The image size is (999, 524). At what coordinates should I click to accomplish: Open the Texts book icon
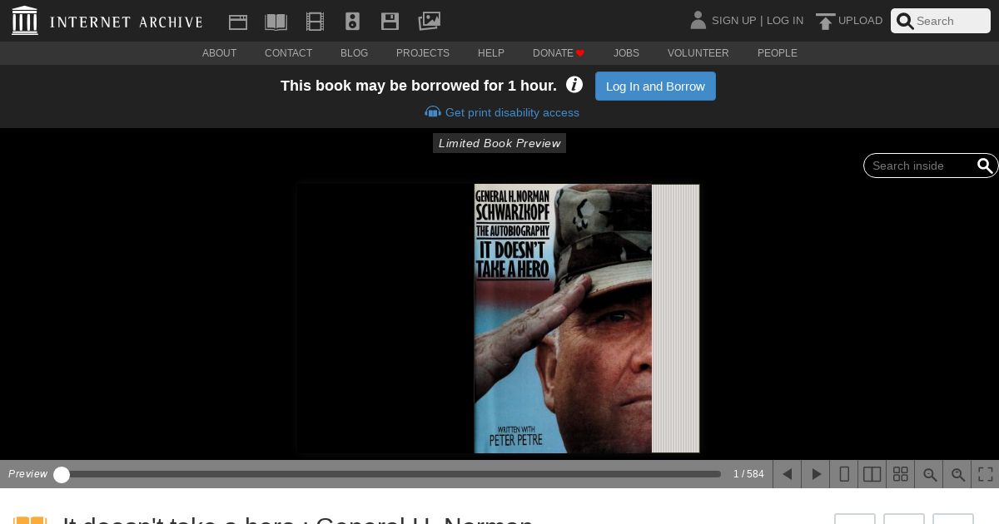point(276,22)
